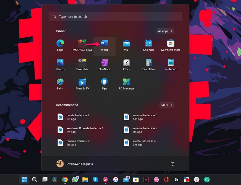Expand the MS Office Apps folder
241x185 pixels.
click(82, 46)
